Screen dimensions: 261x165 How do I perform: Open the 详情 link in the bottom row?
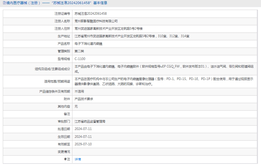pyautogui.click(x=78, y=159)
